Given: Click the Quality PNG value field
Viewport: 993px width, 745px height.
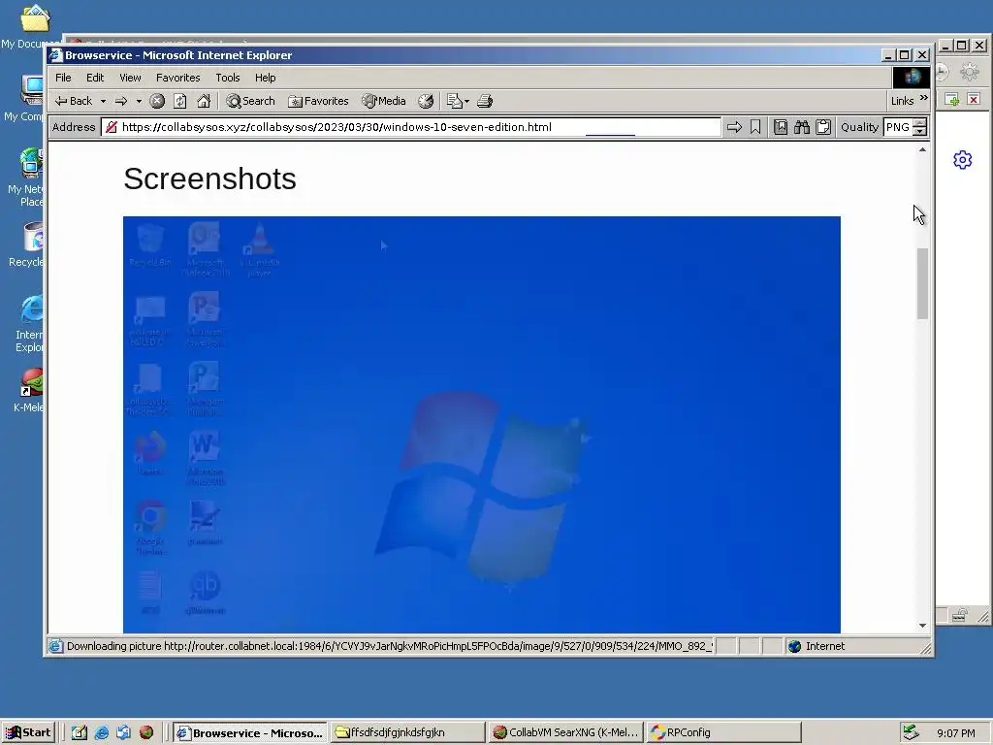Looking at the screenshot, I should [898, 127].
